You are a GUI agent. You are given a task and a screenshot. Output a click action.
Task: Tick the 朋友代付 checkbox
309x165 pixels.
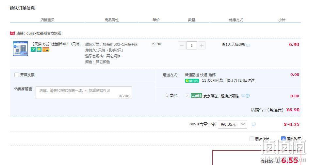[x=252, y=139]
